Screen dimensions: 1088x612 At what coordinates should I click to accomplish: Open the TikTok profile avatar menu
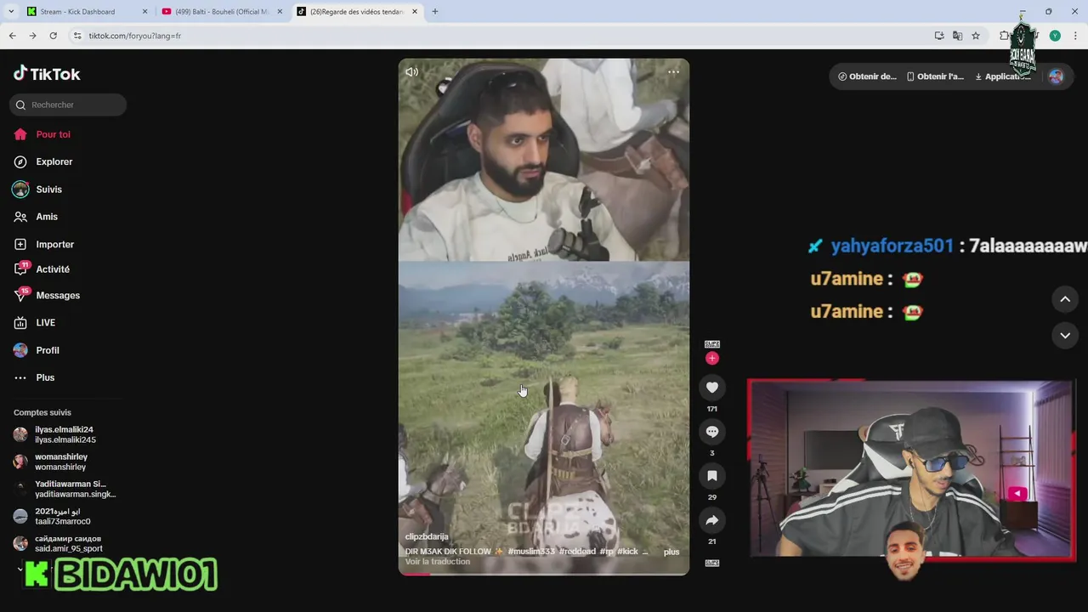[x=1056, y=76]
